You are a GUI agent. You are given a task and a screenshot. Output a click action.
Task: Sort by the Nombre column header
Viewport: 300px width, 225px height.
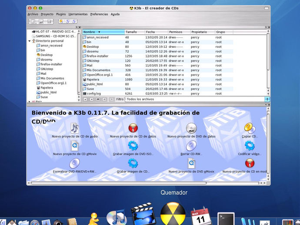tap(103, 32)
